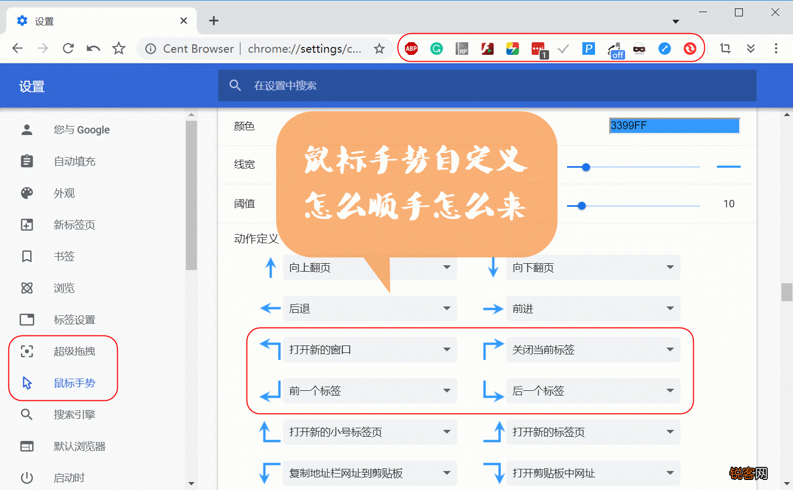Go back with the browser back arrow
The height and width of the screenshot is (490, 793).
[17, 49]
